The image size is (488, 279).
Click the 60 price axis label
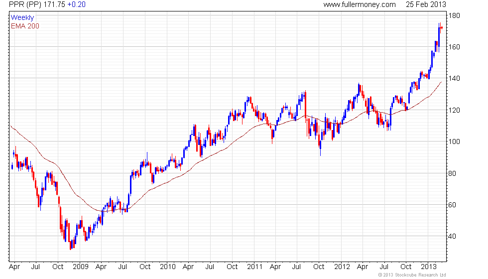tap(452, 205)
